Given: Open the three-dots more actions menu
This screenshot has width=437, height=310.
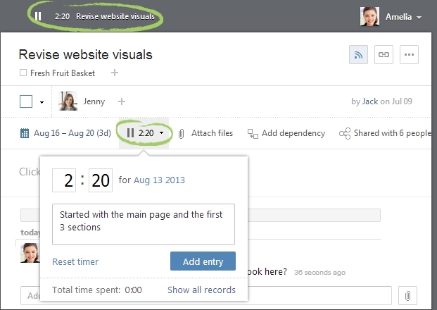Looking at the screenshot, I should point(410,54).
